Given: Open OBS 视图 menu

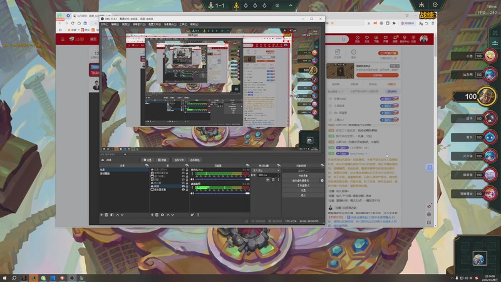Looking at the screenshot, I should tap(126, 24).
